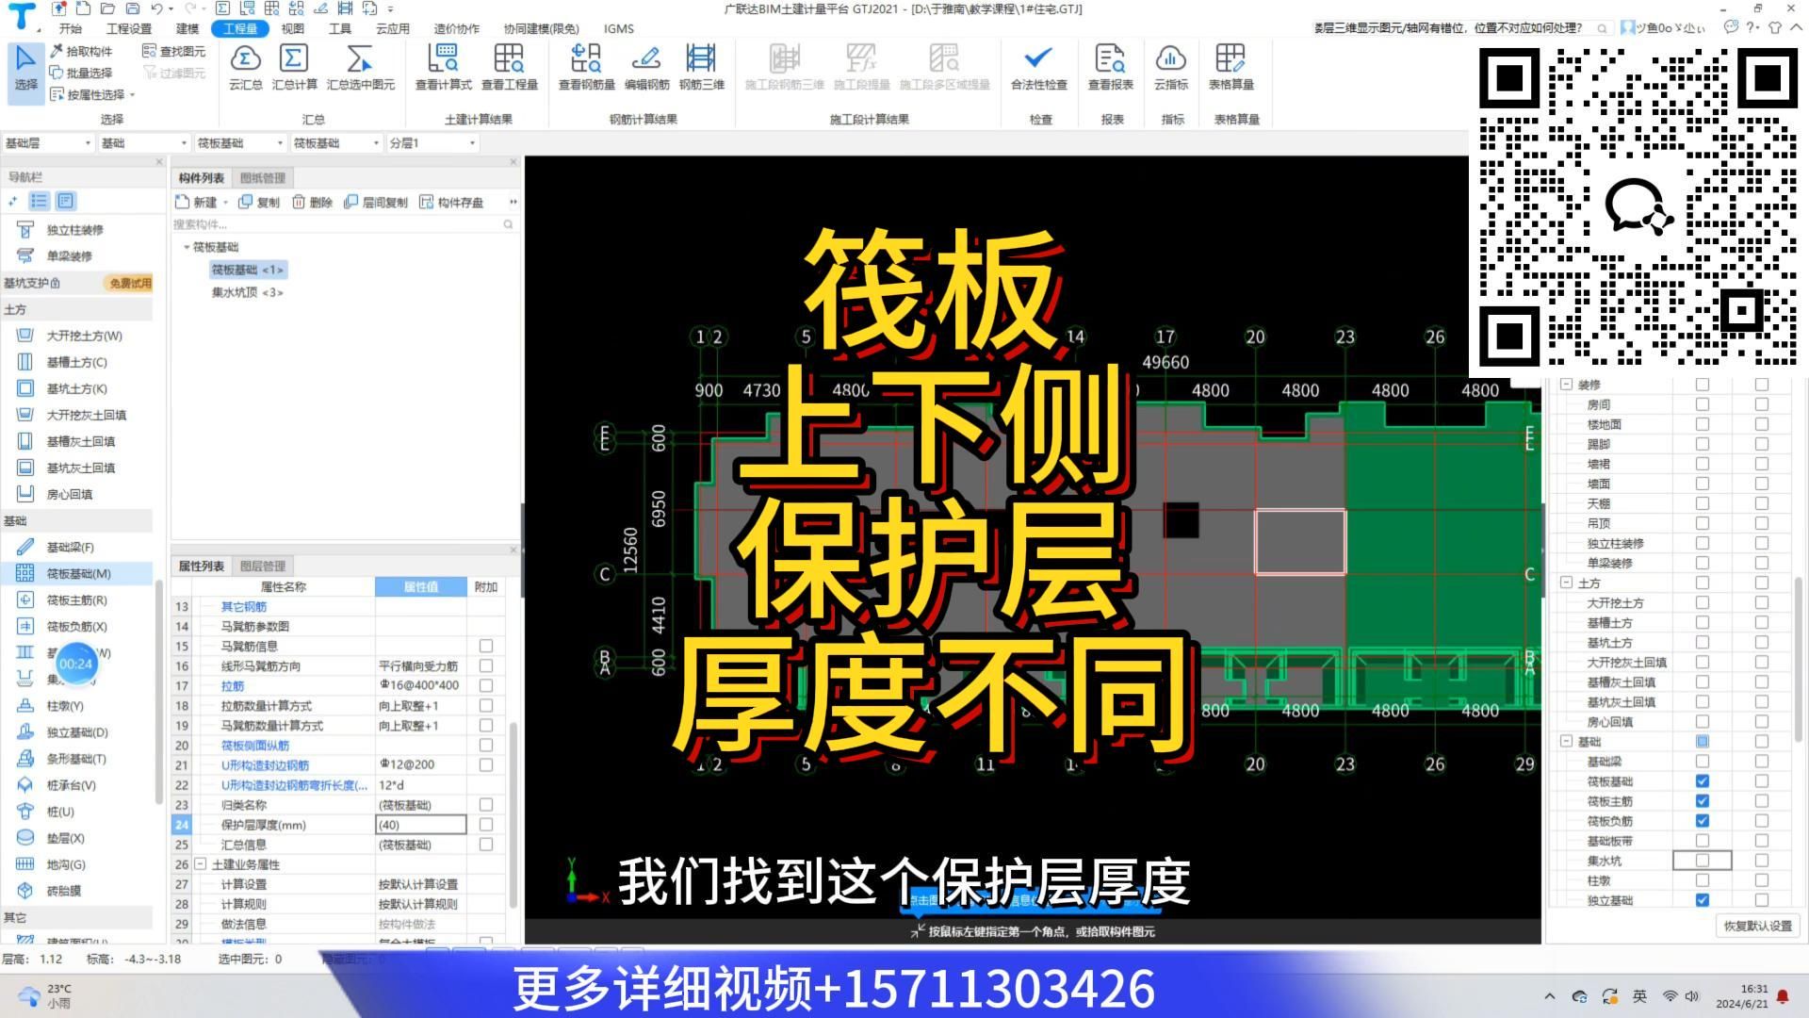Click 其它钢筋 property link
The width and height of the screenshot is (1809, 1018).
[244, 606]
